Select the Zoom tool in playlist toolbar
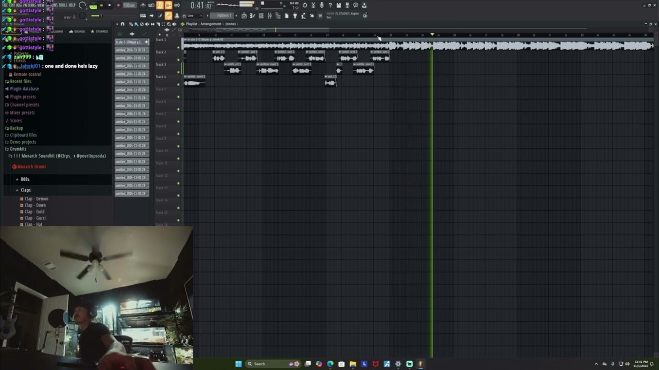This screenshot has height=370, width=659. click(168, 24)
